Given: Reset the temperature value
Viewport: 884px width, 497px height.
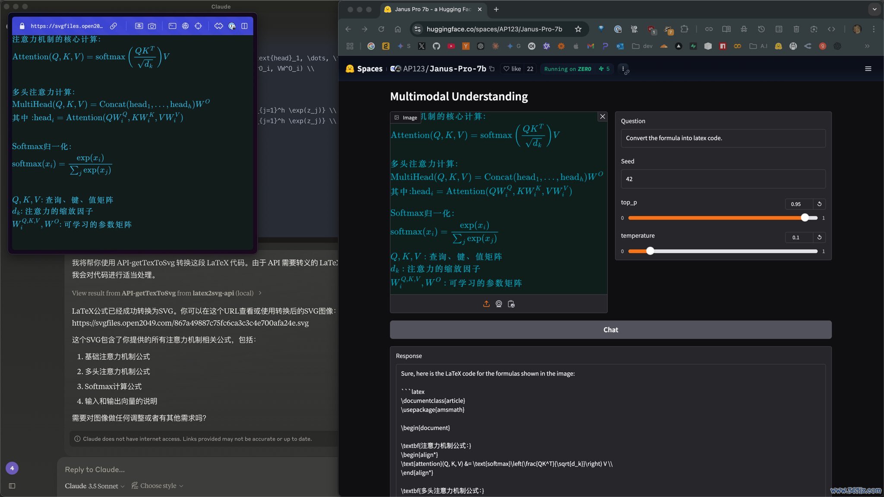Looking at the screenshot, I should tap(819, 237).
